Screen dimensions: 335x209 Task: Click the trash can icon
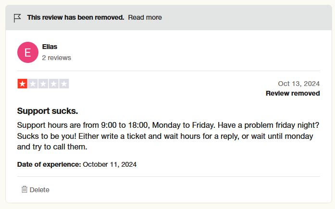click(x=25, y=189)
